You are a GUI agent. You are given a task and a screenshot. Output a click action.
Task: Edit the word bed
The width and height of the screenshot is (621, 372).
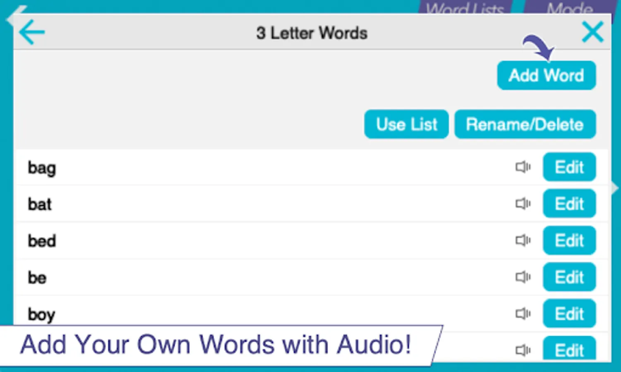[x=569, y=240]
